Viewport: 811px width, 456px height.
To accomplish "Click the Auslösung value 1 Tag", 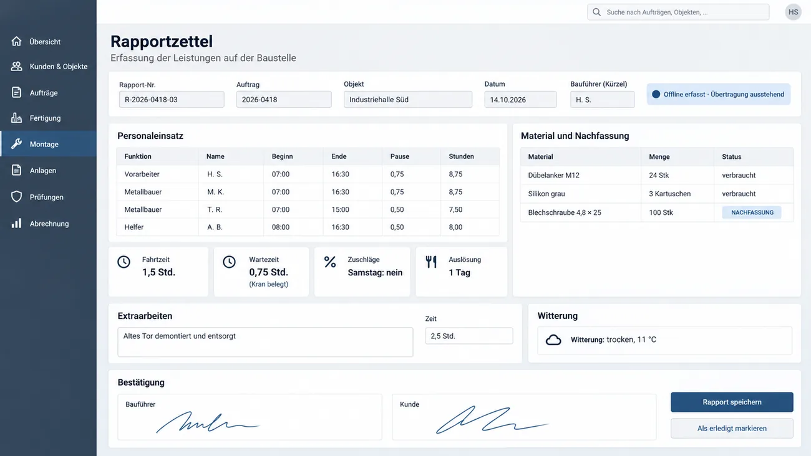I will pos(459,272).
